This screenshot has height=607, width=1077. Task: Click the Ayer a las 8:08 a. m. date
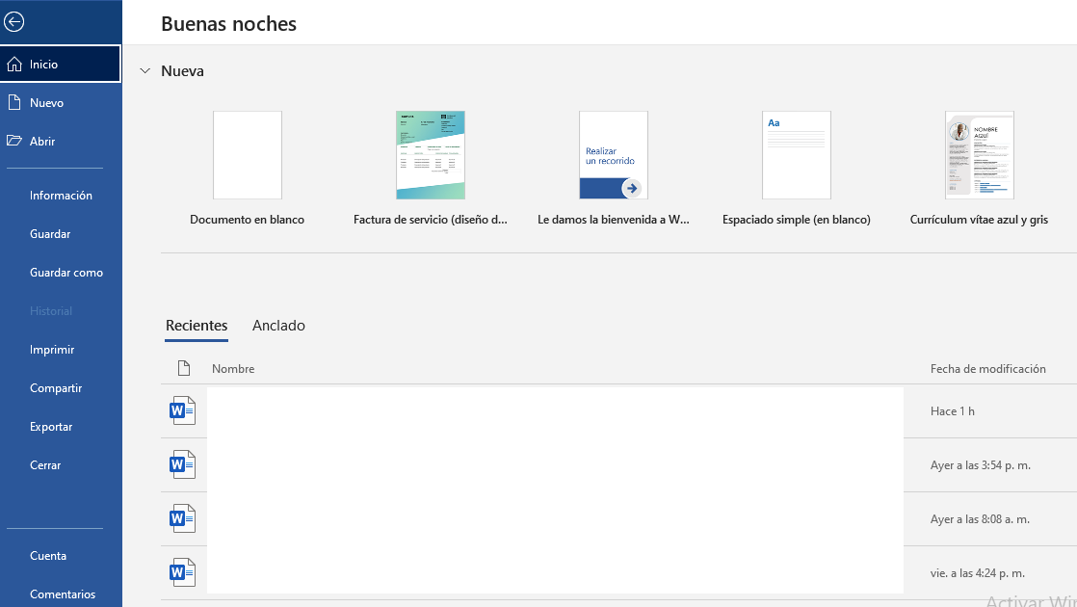click(x=980, y=519)
